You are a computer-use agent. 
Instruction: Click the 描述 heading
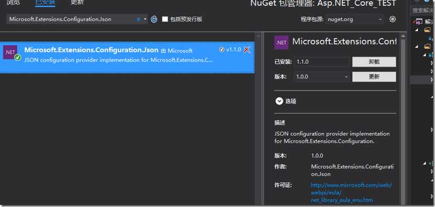click(x=279, y=123)
